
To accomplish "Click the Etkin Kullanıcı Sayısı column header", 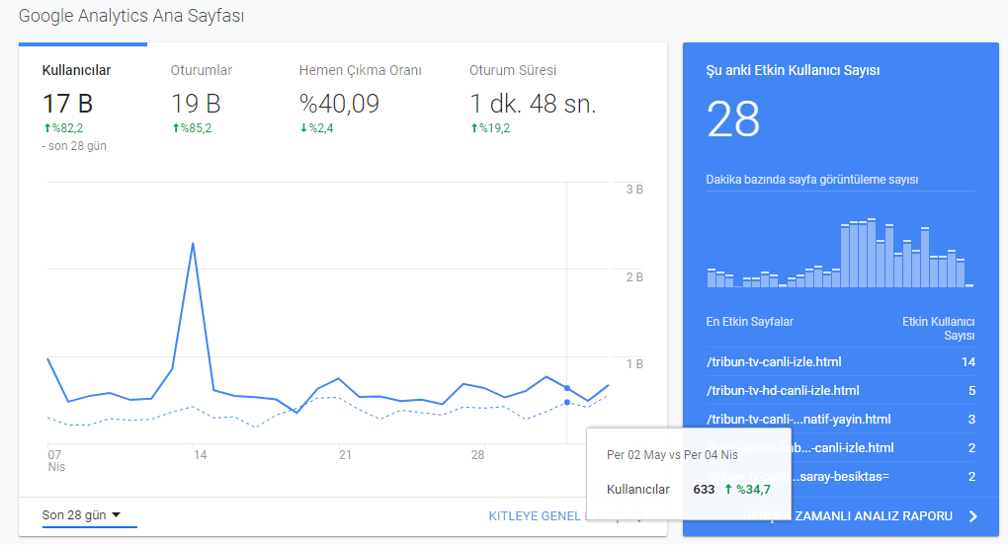I will pos(939,329).
